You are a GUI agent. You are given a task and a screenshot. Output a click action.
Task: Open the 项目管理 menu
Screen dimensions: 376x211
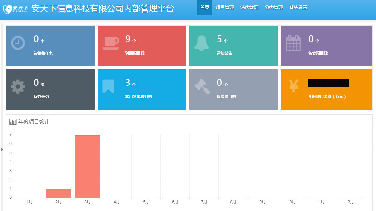click(225, 7)
